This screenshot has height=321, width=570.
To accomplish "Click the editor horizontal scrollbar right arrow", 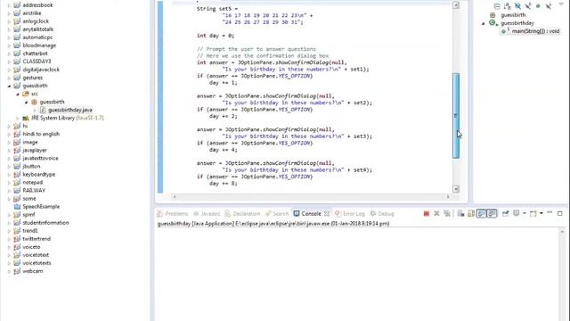I will coord(448,197).
